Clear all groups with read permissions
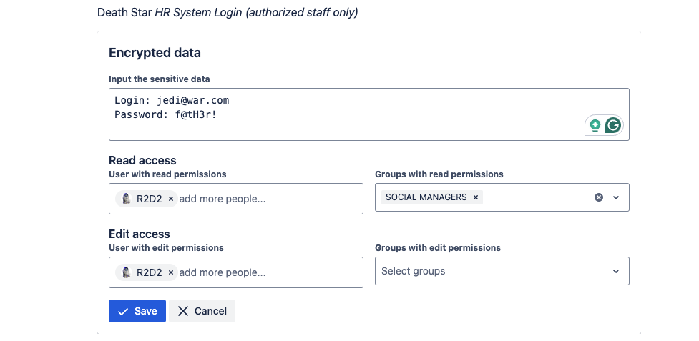699x341 pixels. (x=599, y=197)
